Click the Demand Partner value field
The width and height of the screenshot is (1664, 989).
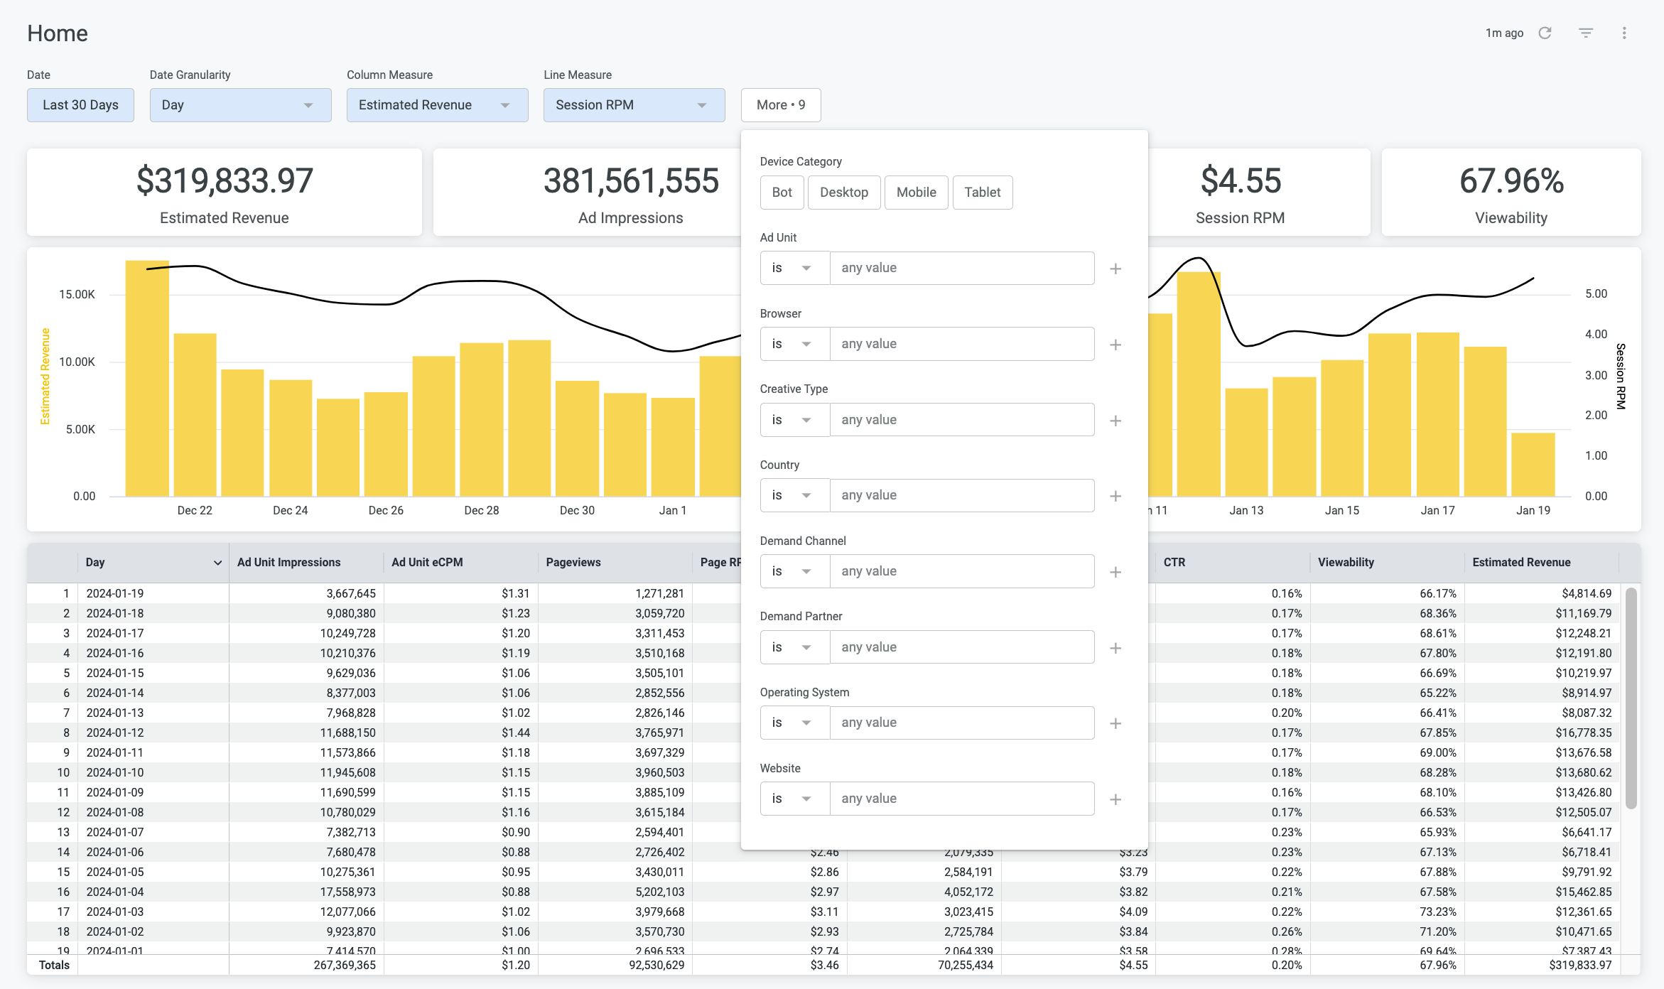(962, 647)
